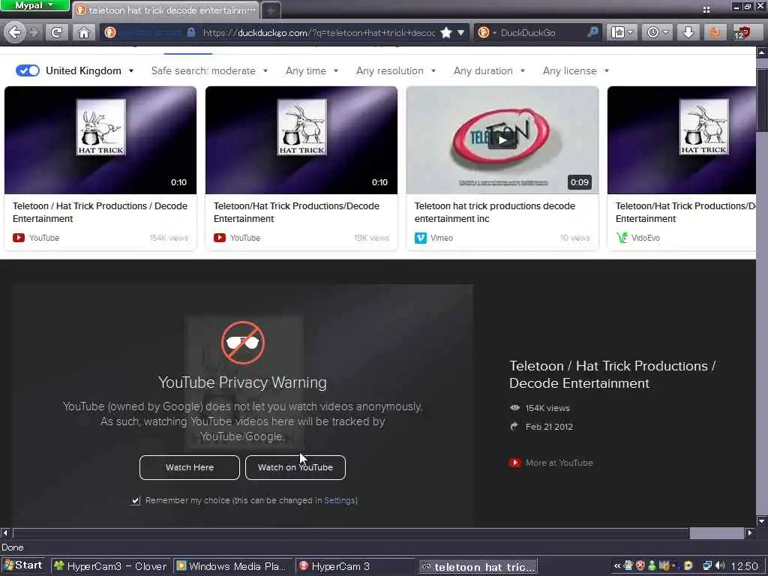Reload the page with the refresh icon
The width and height of the screenshot is (768, 576).
coord(57,32)
